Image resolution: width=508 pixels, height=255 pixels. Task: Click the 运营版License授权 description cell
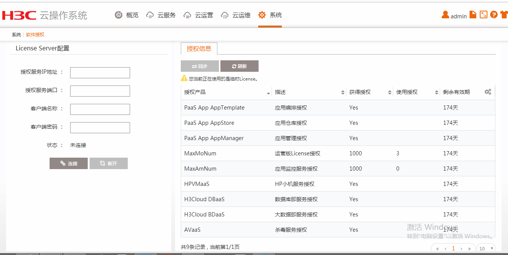coord(297,153)
